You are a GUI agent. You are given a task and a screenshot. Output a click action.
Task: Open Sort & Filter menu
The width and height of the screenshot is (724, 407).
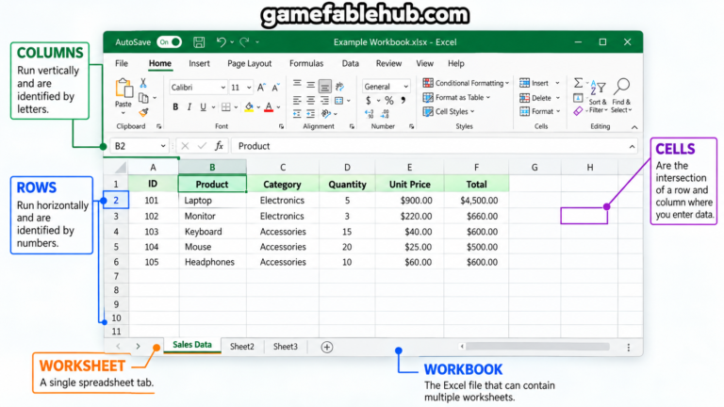[x=598, y=97]
